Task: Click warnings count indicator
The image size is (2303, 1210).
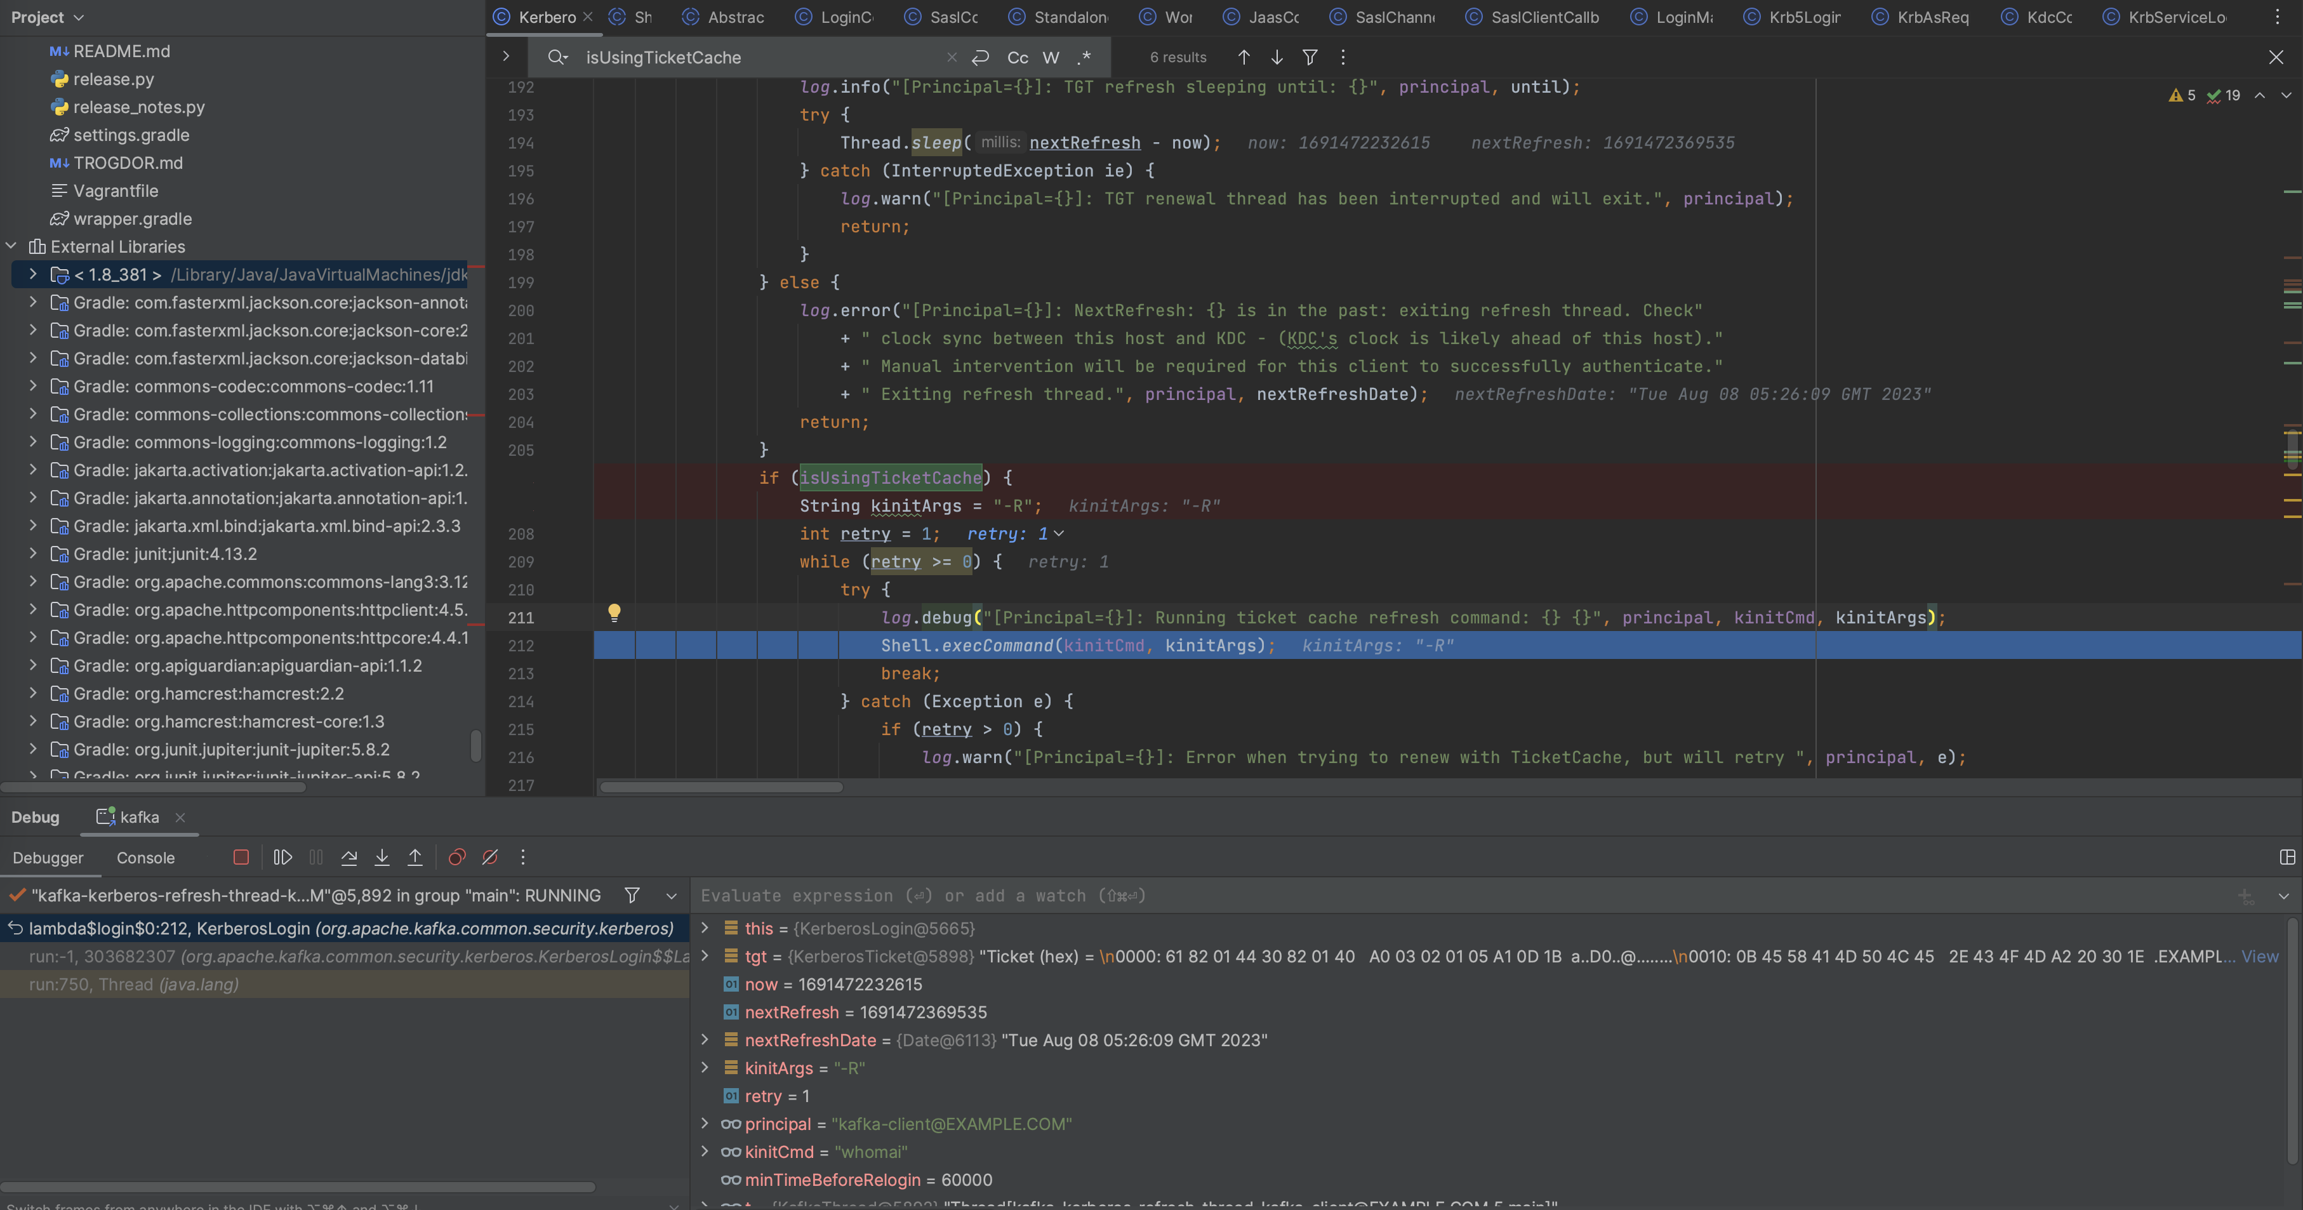Action: 2182,95
